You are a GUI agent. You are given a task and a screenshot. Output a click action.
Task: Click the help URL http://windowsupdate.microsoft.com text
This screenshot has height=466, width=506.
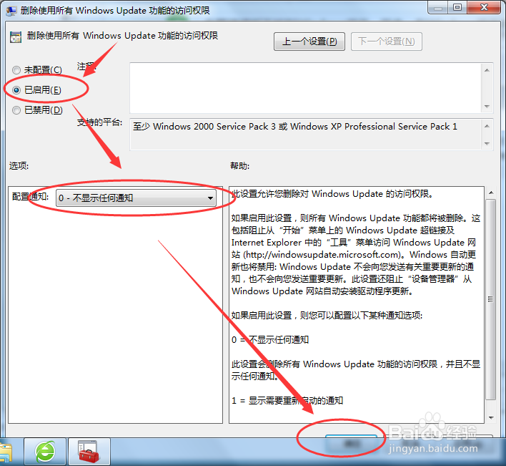coord(323,255)
